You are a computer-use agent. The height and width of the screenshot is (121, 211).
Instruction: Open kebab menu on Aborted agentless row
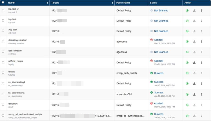(201, 41)
